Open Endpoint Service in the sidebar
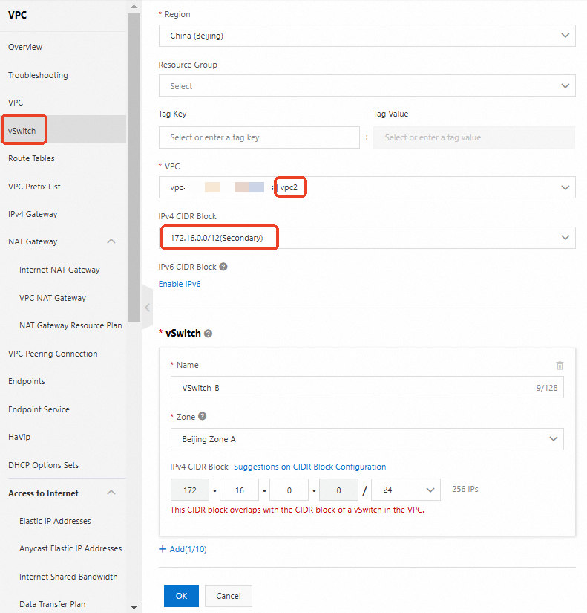Image resolution: width=587 pixels, height=613 pixels. [x=39, y=409]
